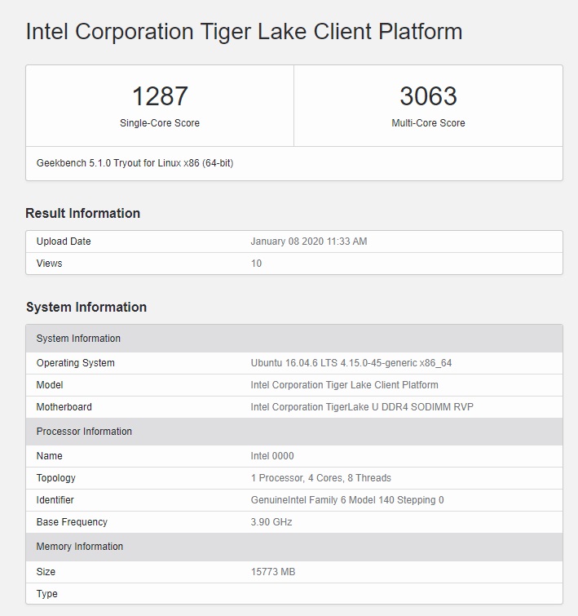Click the large System Information heading

click(86, 307)
